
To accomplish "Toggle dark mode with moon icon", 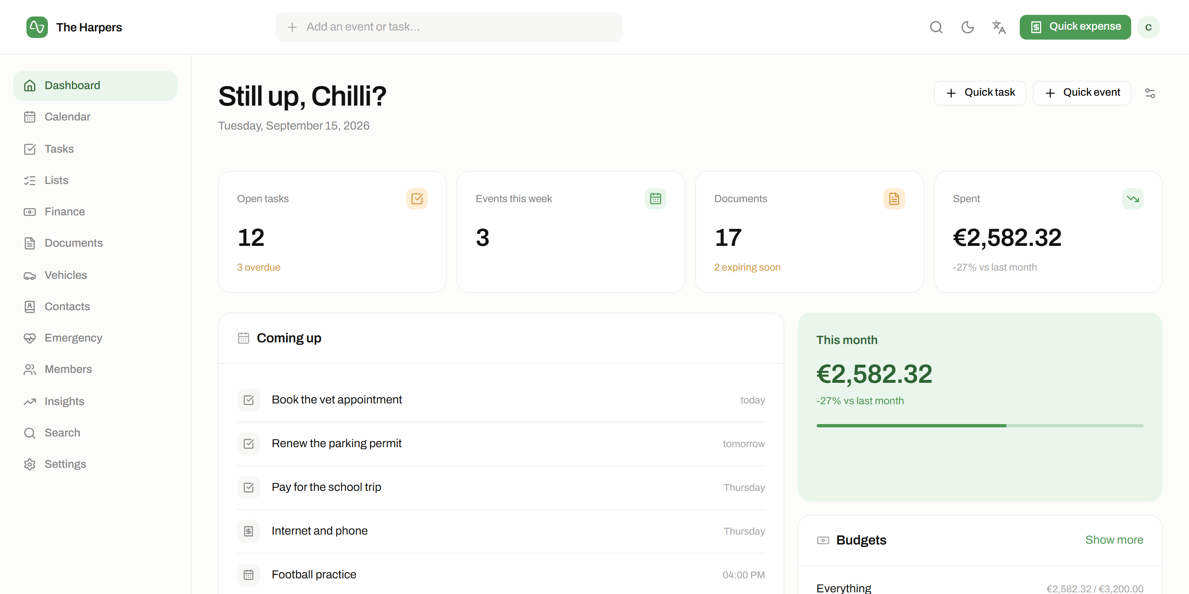I will (x=967, y=27).
